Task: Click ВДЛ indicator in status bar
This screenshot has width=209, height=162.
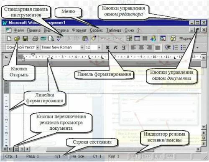Action: [158, 156]
